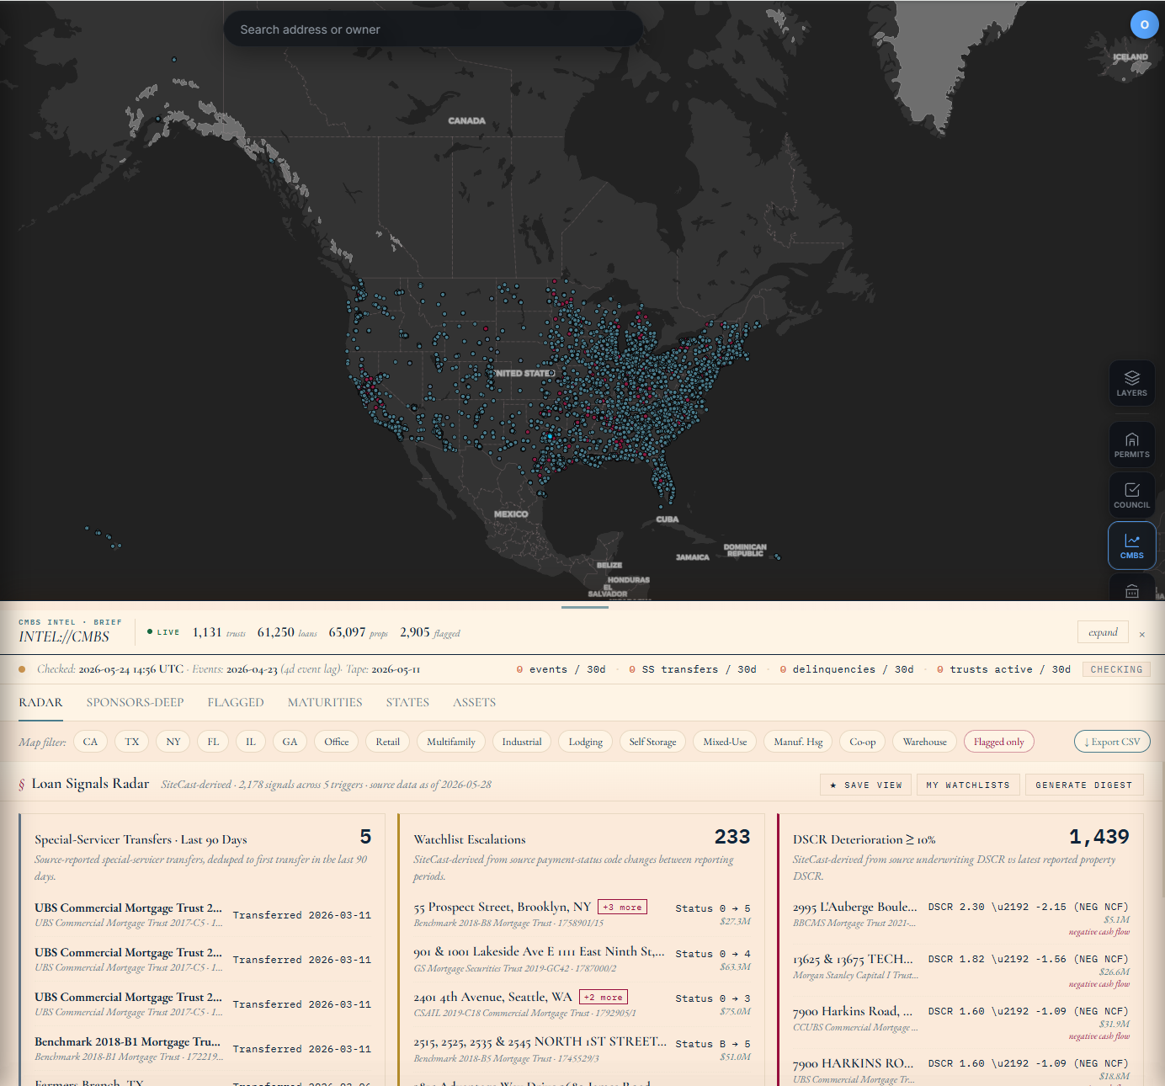Click the Watchlist Escalations count 233
The height and width of the screenshot is (1086, 1165).
click(x=732, y=836)
